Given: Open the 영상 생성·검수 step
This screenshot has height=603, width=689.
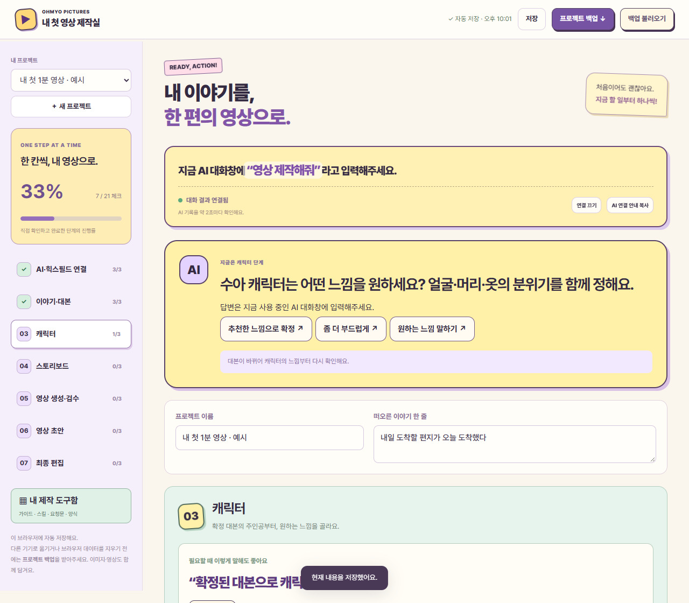Looking at the screenshot, I should click(x=71, y=398).
